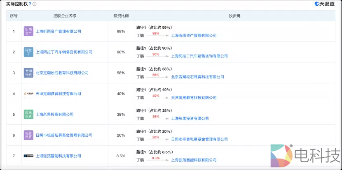Click the 控股企业名称 column header
The image size is (342, 170).
65,16
